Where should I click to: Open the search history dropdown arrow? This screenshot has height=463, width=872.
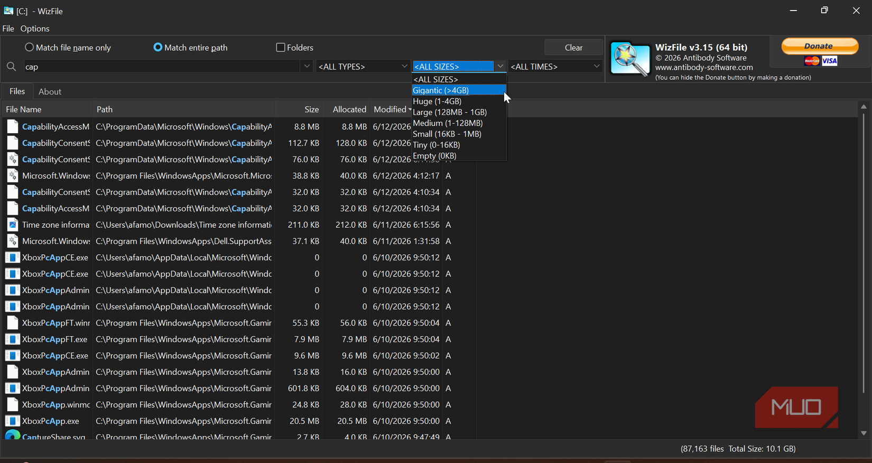tap(307, 66)
